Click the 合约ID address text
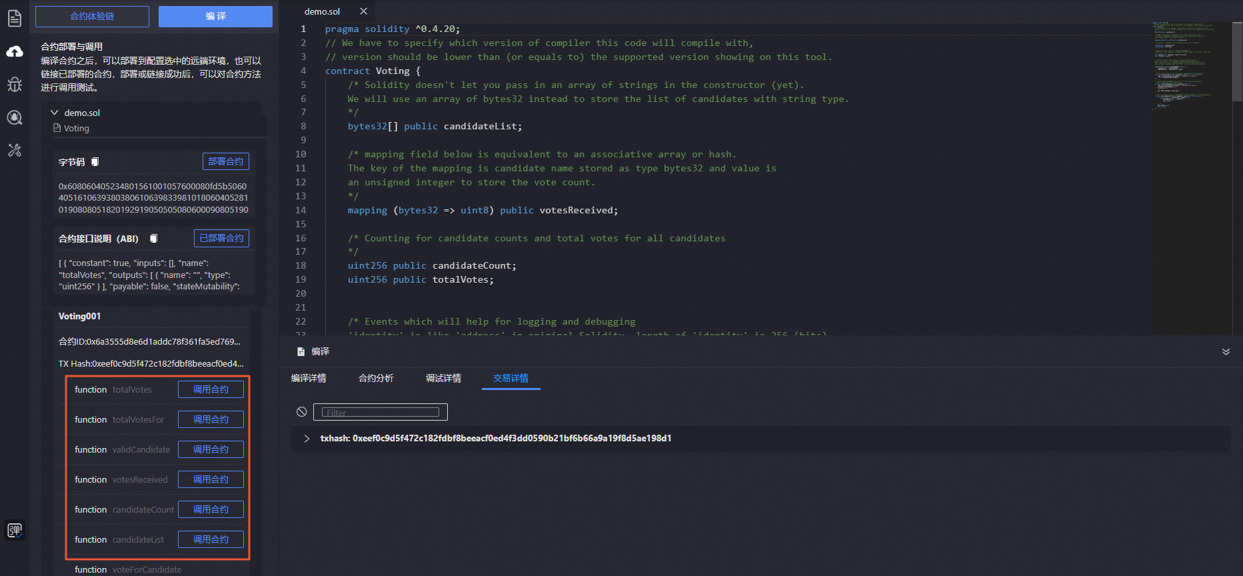Screen dimensions: 1243x576 (149, 341)
